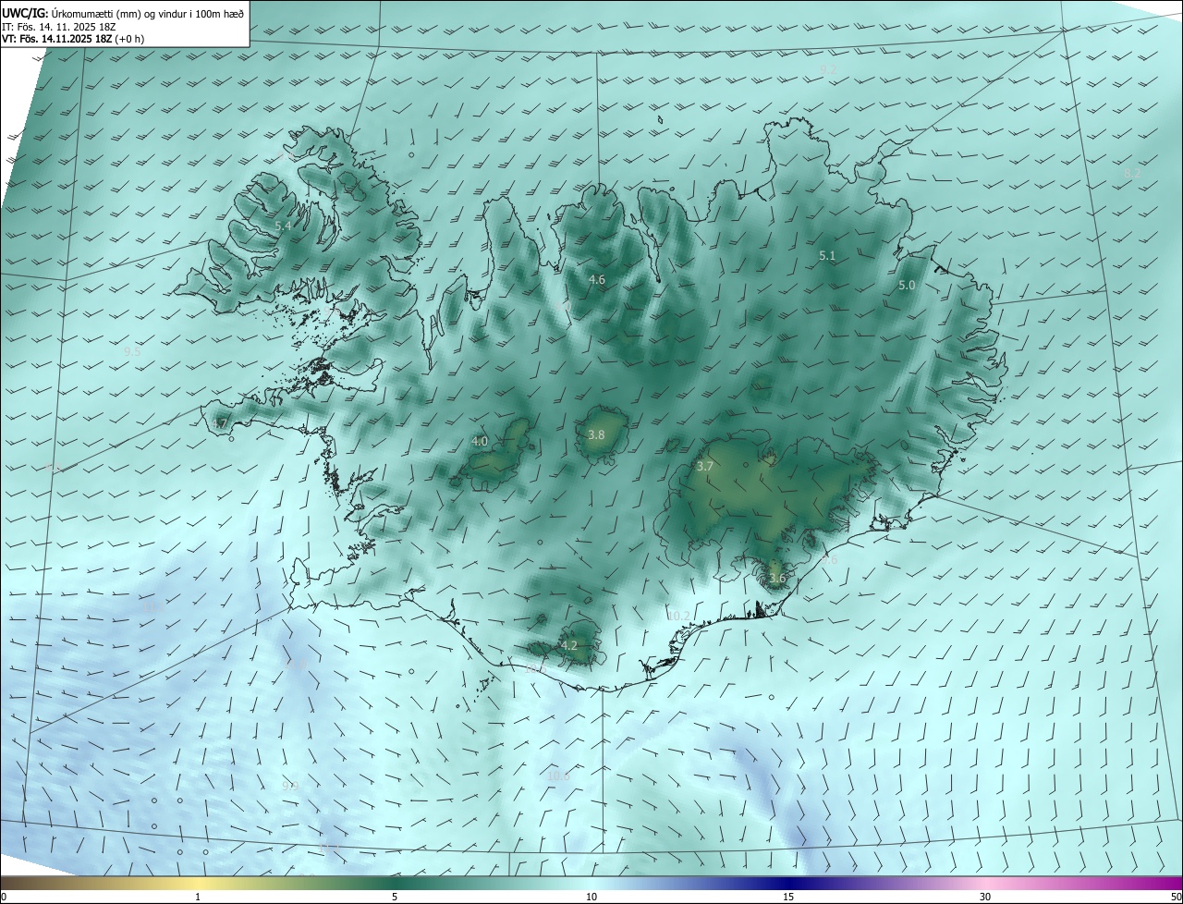Click the 5.0 value label
1183x904 pixels.
[x=907, y=286]
